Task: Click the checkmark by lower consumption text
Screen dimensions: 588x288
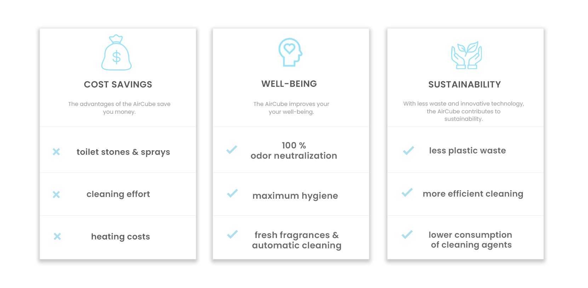Action: (x=407, y=235)
